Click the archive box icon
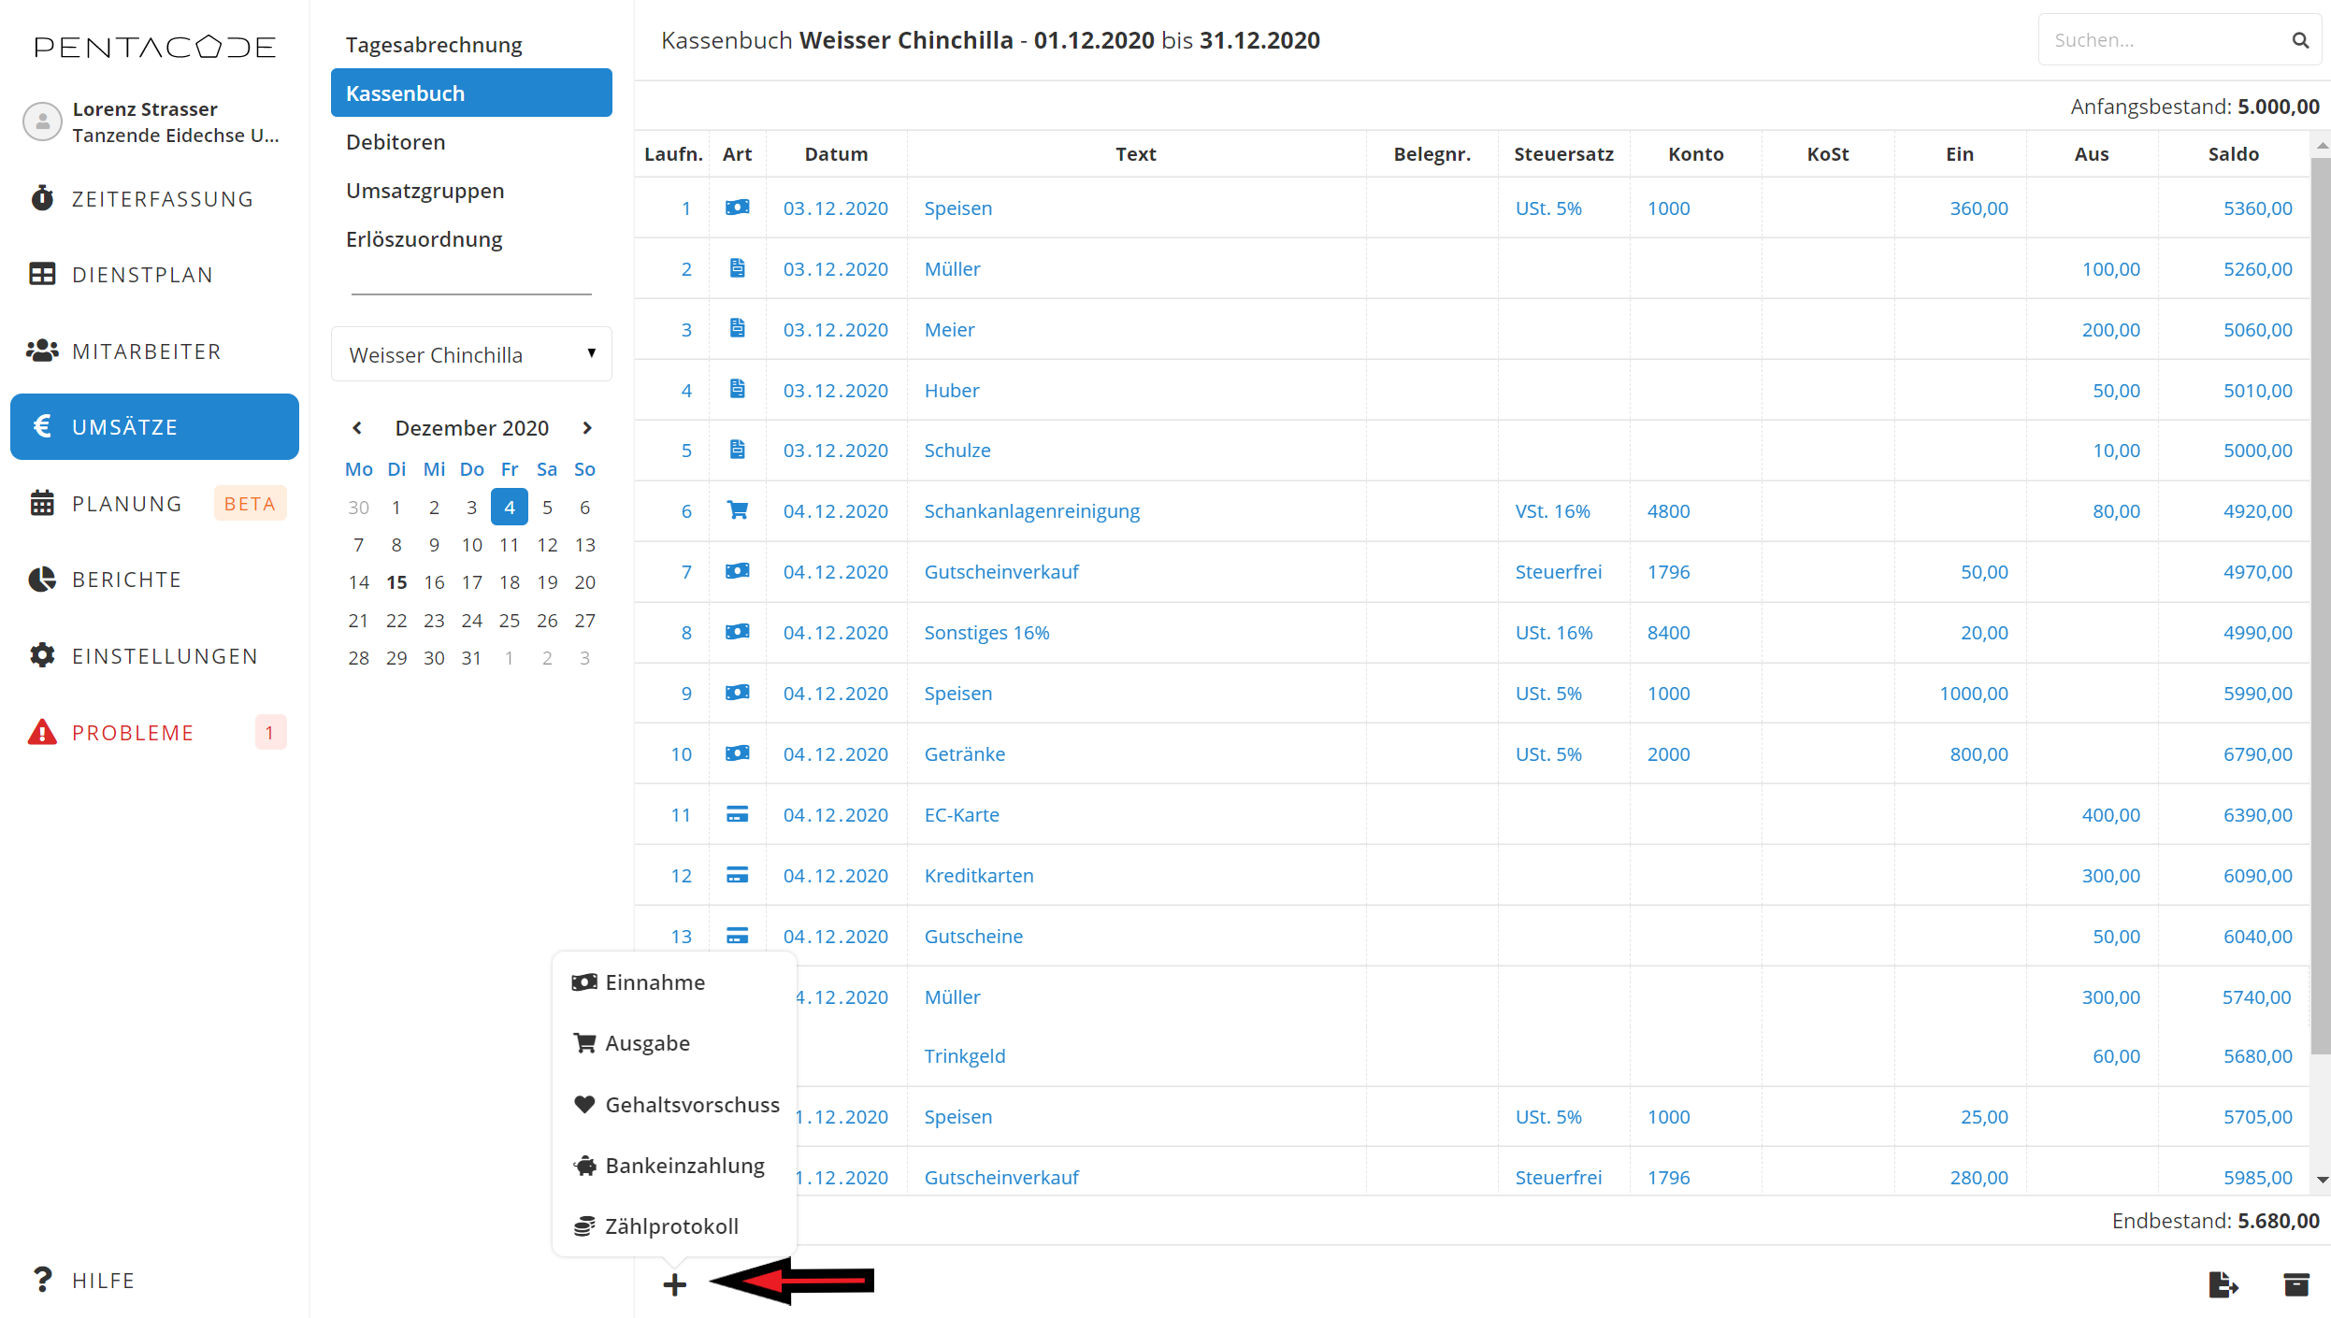Image resolution: width=2331 pixels, height=1318 pixels. 2295,1284
